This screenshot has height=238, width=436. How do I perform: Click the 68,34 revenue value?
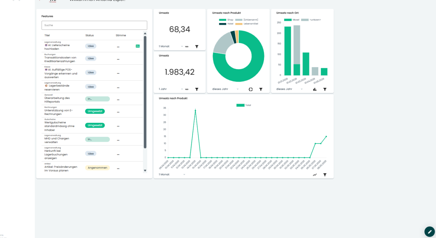pyautogui.click(x=180, y=29)
